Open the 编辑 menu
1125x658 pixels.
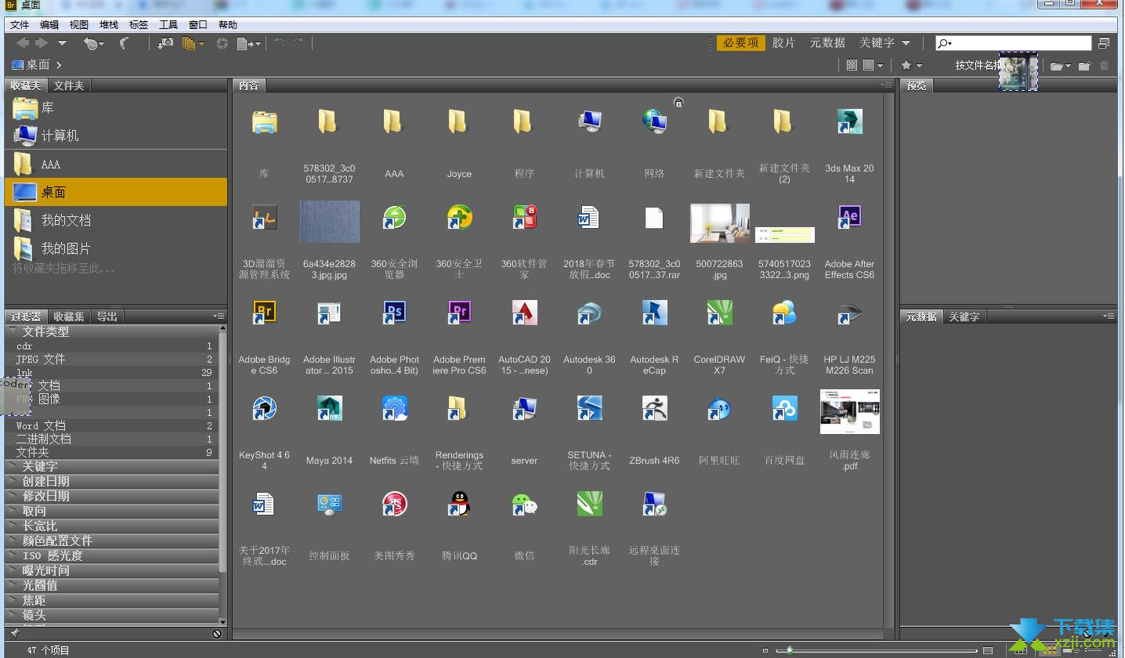[x=49, y=25]
